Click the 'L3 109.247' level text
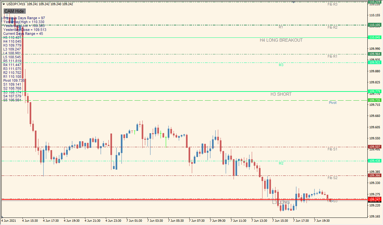 (12, 49)
